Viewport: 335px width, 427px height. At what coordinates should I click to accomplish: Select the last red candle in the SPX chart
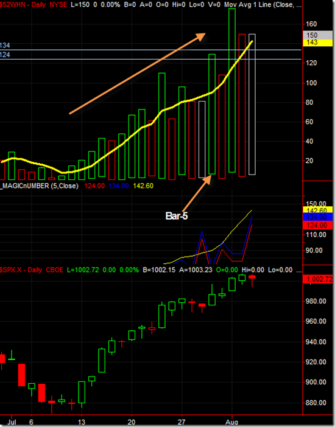point(252,281)
